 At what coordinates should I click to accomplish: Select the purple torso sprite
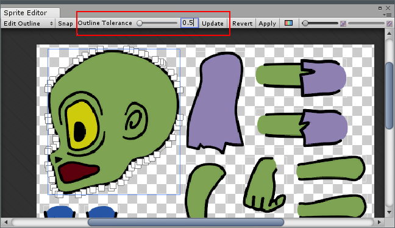(215, 102)
